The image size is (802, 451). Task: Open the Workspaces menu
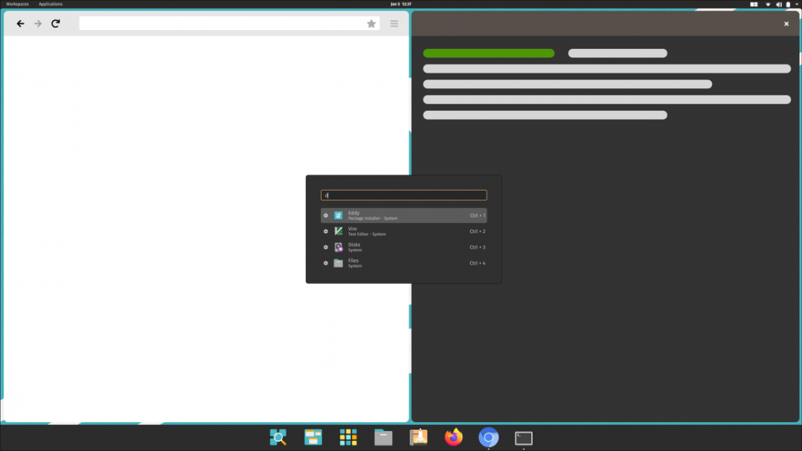pos(17,4)
